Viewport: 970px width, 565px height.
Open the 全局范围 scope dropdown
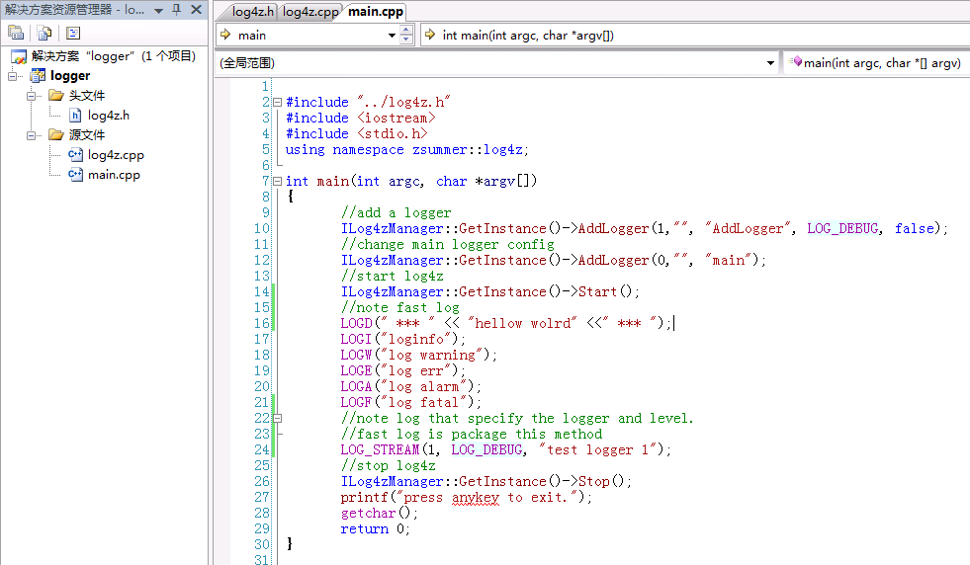(771, 63)
